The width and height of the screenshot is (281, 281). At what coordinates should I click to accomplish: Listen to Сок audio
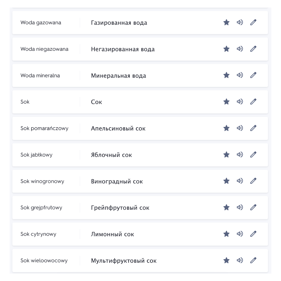(x=240, y=102)
